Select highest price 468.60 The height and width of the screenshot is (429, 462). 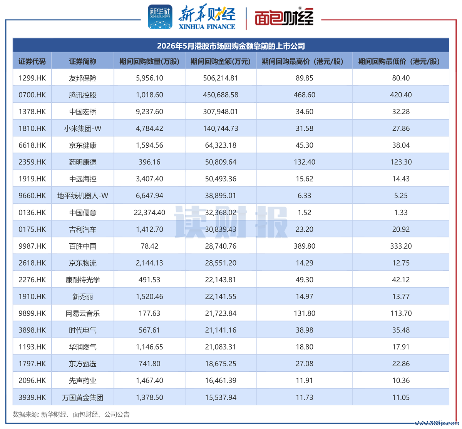coord(305,95)
